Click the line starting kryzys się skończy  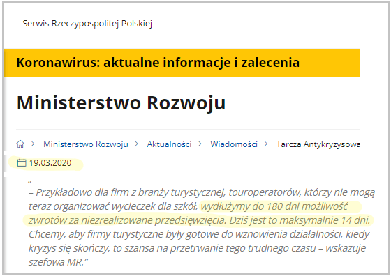click(197, 248)
